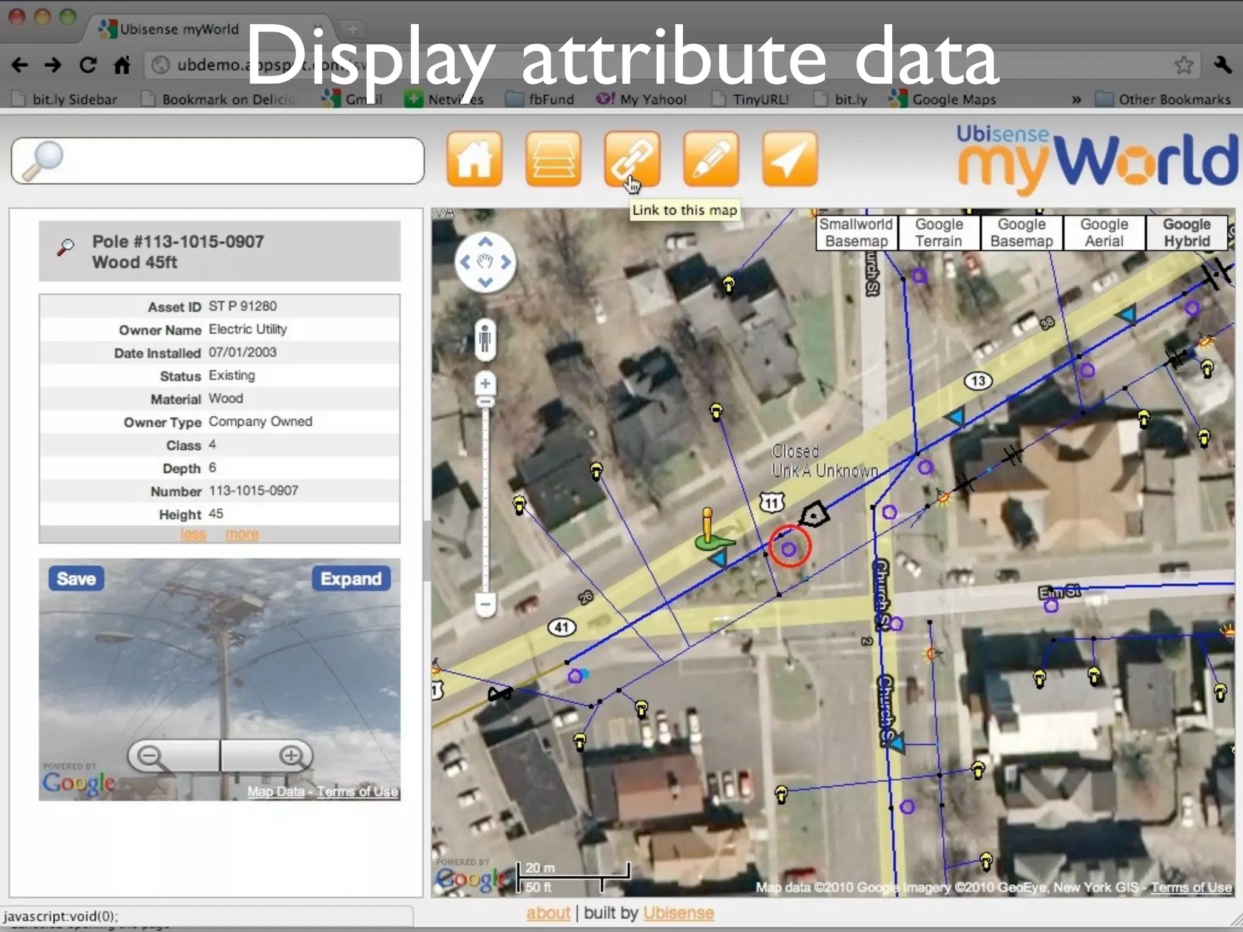The width and height of the screenshot is (1243, 932).
Task: Click the search input field
Action: coord(217,161)
